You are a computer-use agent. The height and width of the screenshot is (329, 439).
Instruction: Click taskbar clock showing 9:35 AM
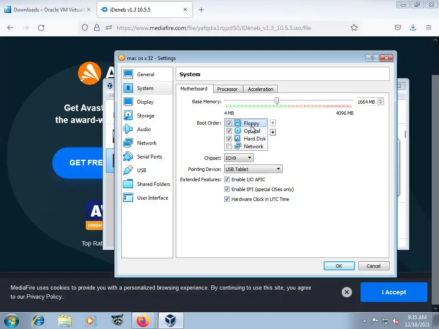pos(417,321)
